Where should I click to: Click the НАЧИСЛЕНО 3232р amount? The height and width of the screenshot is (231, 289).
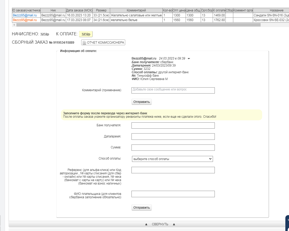(45, 34)
